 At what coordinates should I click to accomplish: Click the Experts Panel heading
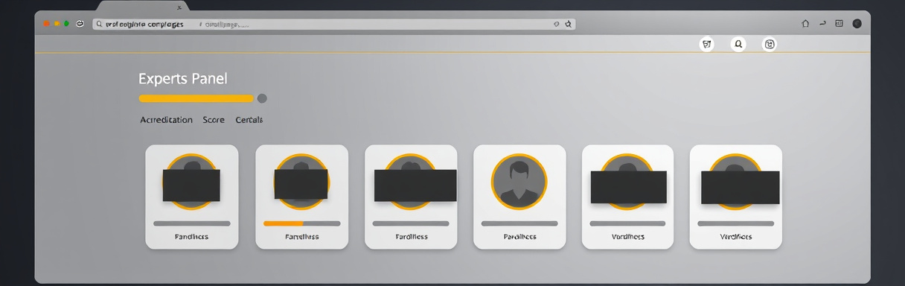click(x=183, y=78)
